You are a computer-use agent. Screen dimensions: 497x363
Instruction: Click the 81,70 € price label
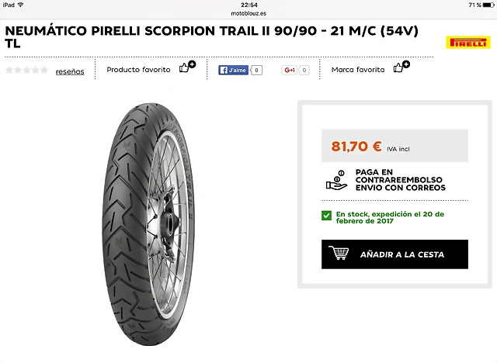click(x=356, y=147)
